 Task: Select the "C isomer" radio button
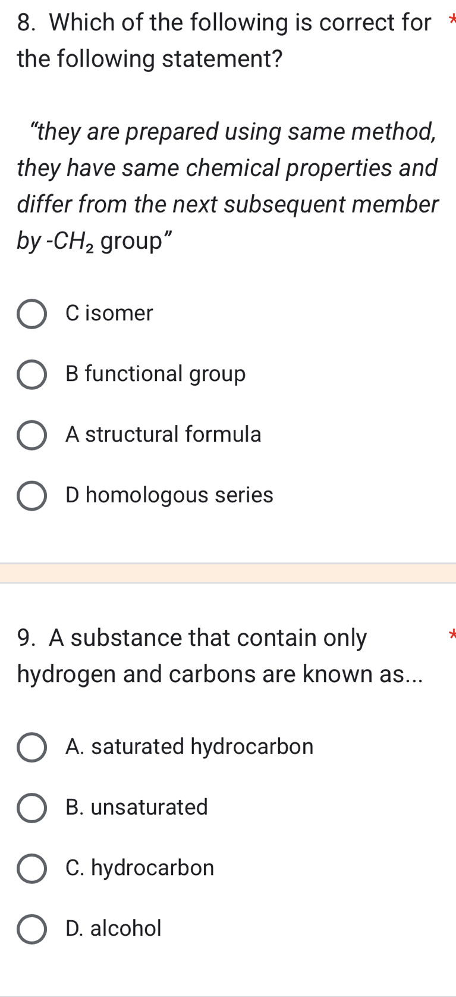(32, 314)
